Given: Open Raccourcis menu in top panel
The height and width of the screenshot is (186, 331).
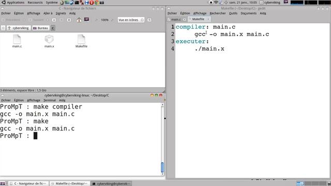Looking at the screenshot, I should (35, 3).
